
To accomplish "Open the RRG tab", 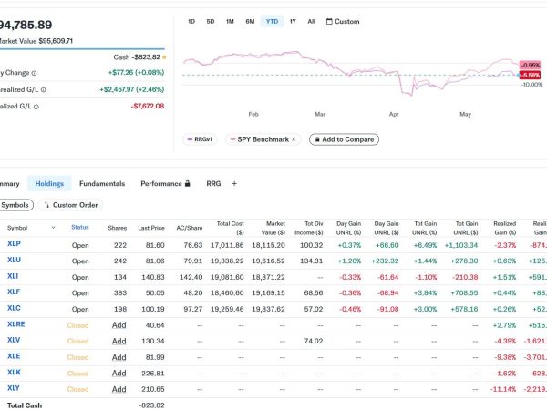I will [x=213, y=184].
